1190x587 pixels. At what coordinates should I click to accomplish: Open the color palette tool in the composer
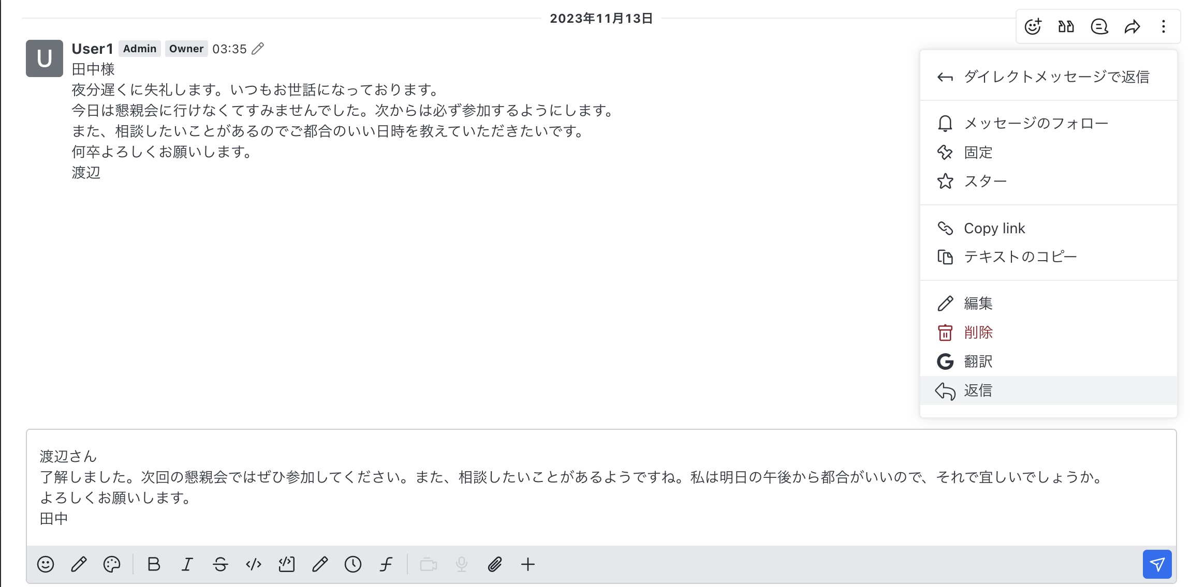click(x=112, y=564)
